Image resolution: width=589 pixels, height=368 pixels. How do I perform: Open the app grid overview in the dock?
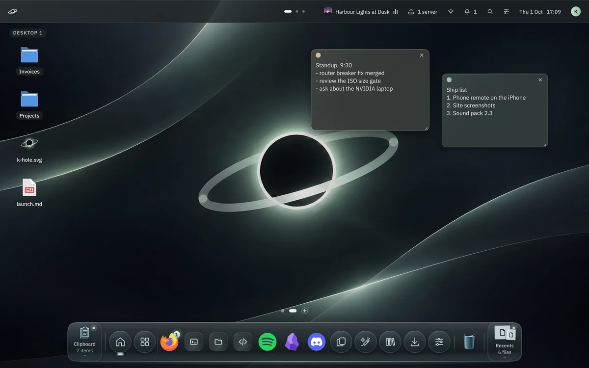(145, 342)
